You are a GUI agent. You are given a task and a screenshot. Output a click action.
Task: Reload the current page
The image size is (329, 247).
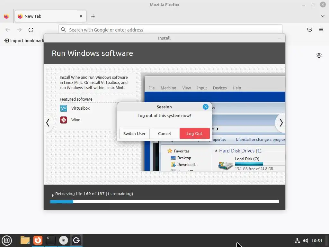(x=31, y=30)
